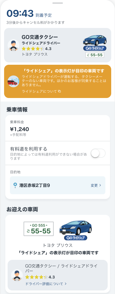
Task: Toggle the 有料道を利用する switch
Action: tap(98, 153)
